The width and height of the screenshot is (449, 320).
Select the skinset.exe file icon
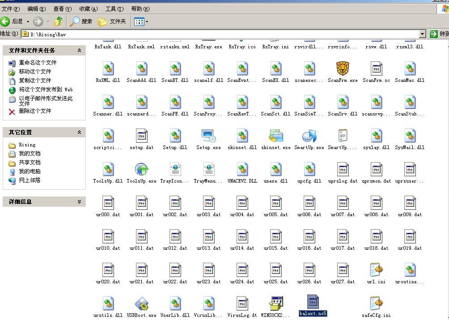point(276,136)
